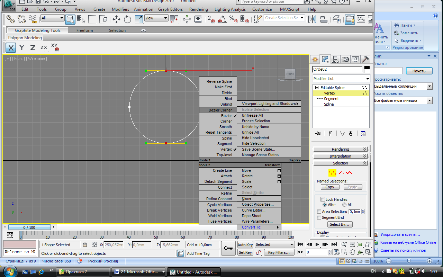Enable Segment End checkbox
Image resolution: width=443 pixels, height=277 pixels.
319,217
